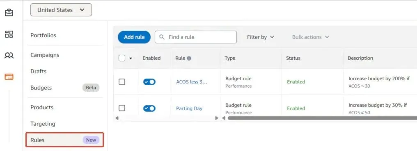Open the people icon in left rail
The height and width of the screenshot is (151, 417).
point(9,56)
